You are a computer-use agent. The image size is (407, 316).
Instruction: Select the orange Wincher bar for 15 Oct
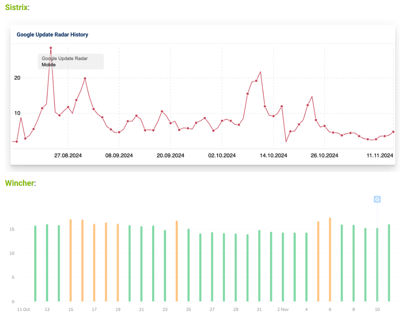pyautogui.click(x=71, y=260)
